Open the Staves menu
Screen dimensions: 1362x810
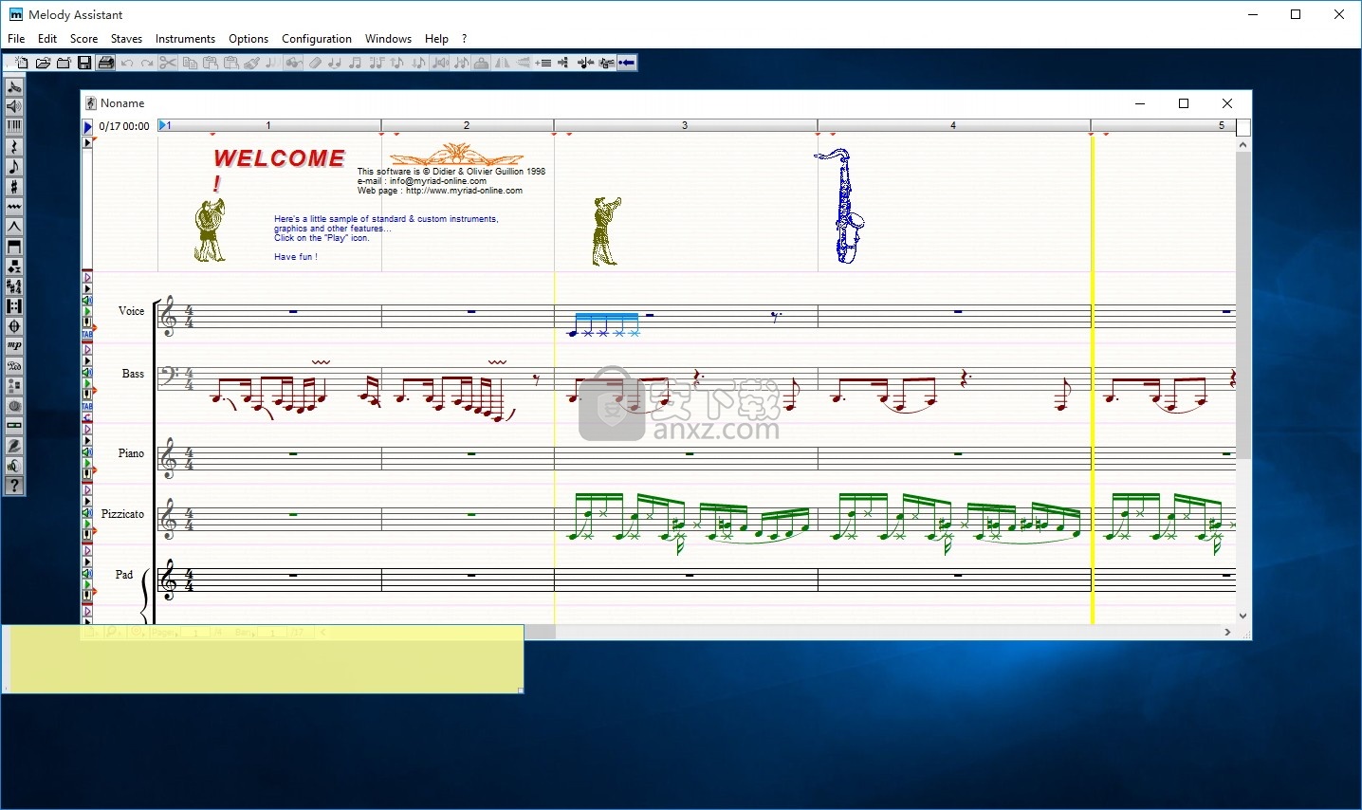click(x=126, y=39)
